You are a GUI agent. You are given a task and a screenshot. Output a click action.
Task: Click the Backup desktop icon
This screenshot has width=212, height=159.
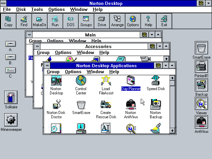(201, 85)
